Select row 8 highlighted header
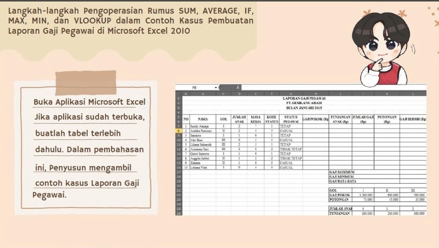The width and height of the screenshot is (439, 248). coord(178,131)
